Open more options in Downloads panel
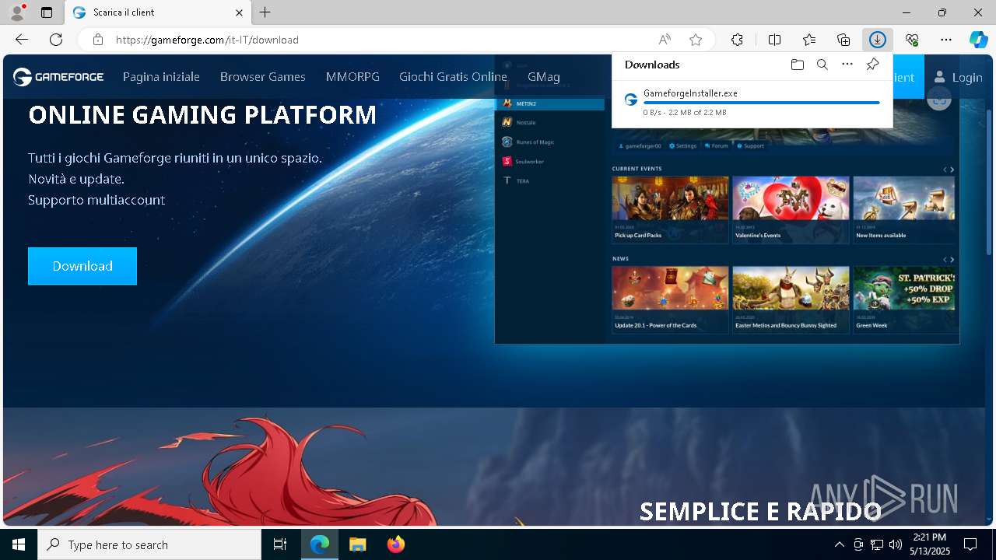Image resolution: width=996 pixels, height=560 pixels. pos(847,65)
